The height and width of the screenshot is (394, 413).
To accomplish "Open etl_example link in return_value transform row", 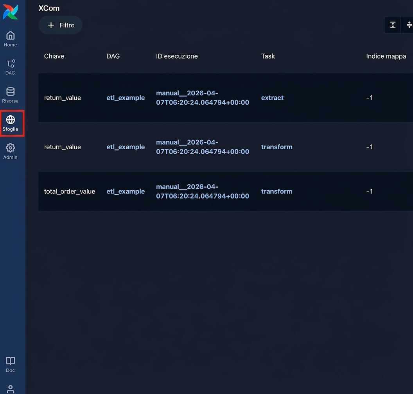I will [126, 147].
